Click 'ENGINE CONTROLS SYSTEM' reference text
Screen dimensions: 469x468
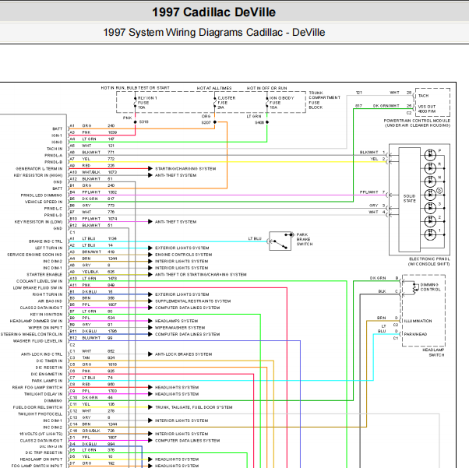(183, 255)
